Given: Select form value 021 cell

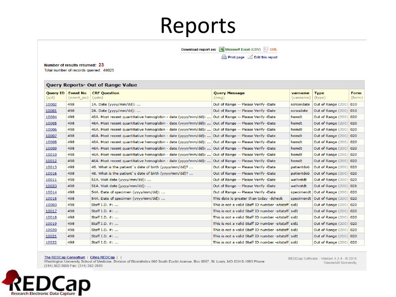Looking at the screenshot, I should point(357,186).
